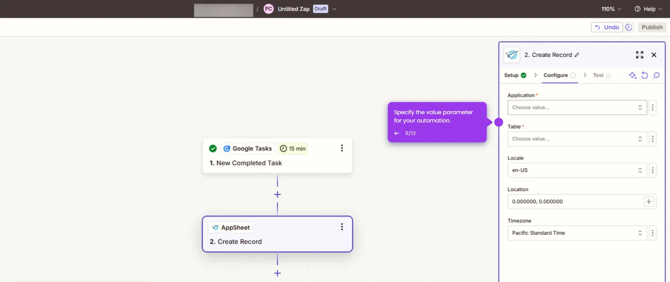Click the PC user avatar

coord(268,9)
